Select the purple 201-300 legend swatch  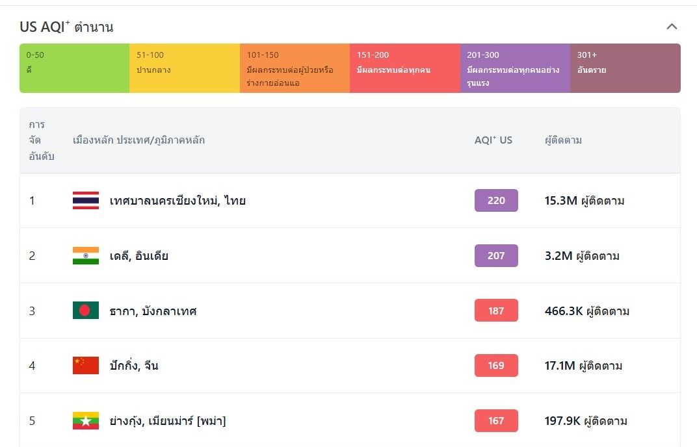[515, 68]
